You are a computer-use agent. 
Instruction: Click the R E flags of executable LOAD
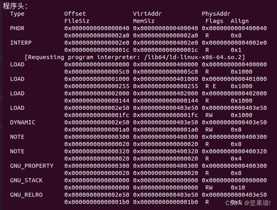[211, 86]
